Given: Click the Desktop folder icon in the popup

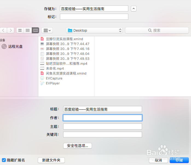Looking at the screenshot, I should click(70, 30).
